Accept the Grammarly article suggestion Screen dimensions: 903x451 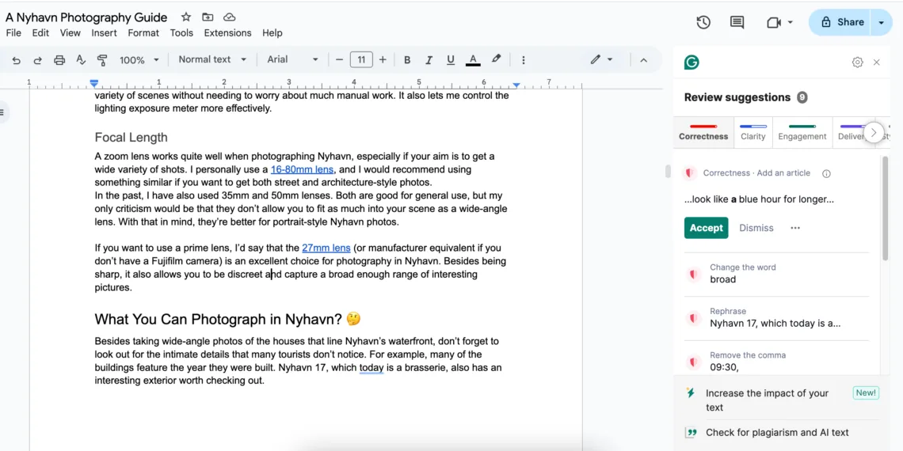(706, 228)
